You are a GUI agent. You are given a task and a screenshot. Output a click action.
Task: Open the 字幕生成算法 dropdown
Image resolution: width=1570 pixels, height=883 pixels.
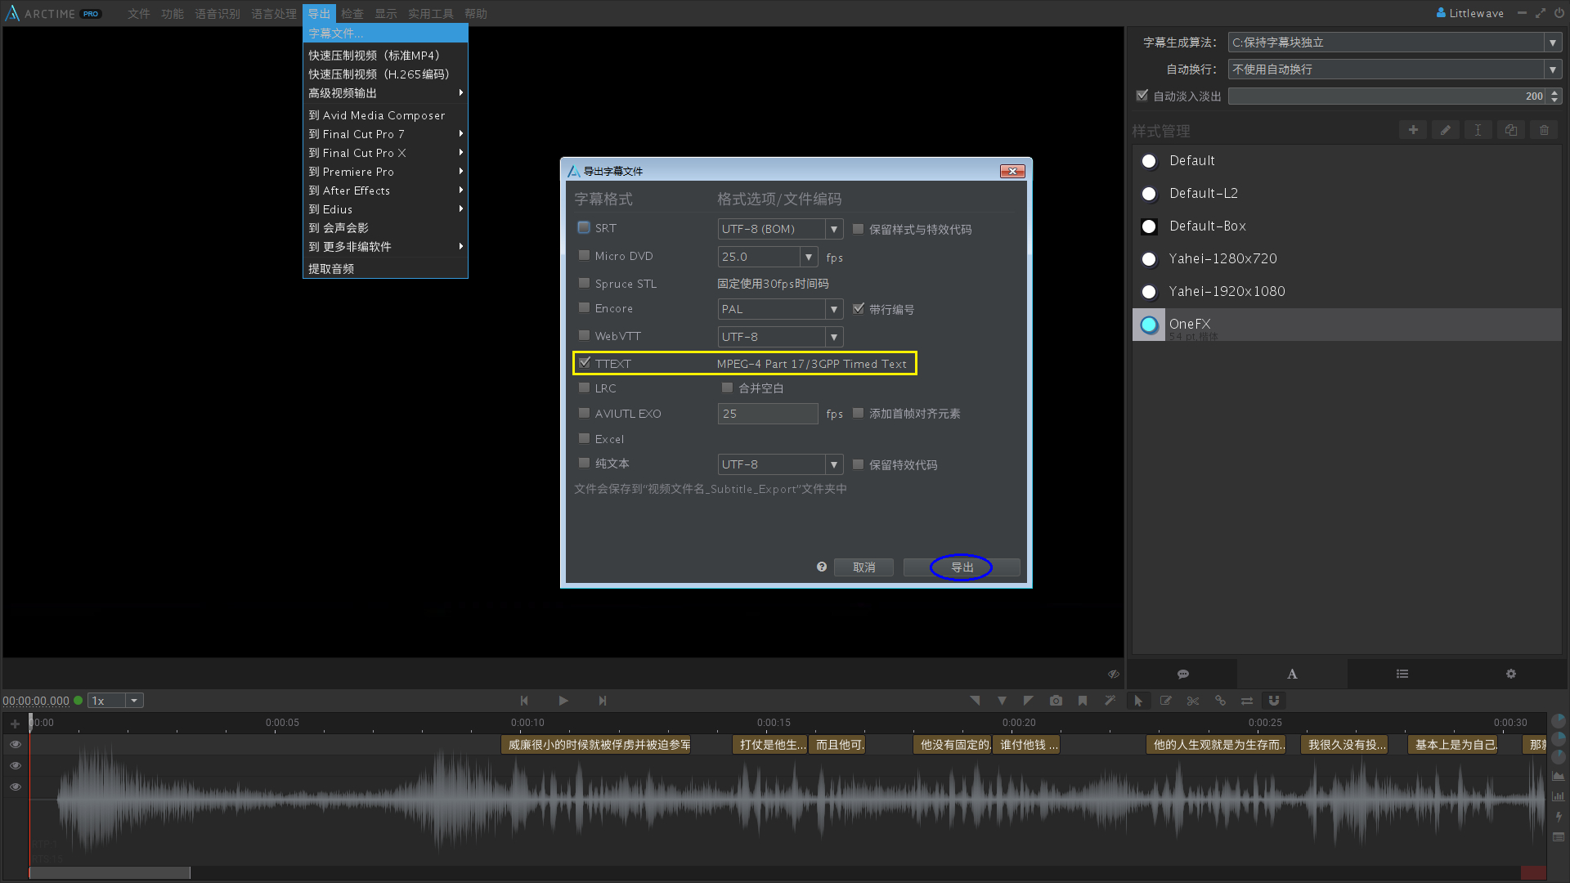point(1394,43)
